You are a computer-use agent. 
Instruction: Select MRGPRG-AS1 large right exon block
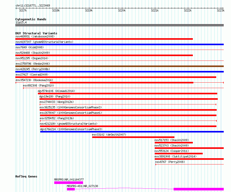coord(199,189)
